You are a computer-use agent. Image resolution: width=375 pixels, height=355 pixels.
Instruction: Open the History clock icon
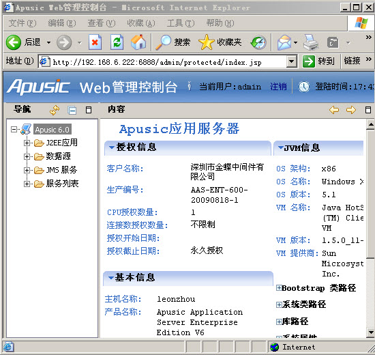258,42
